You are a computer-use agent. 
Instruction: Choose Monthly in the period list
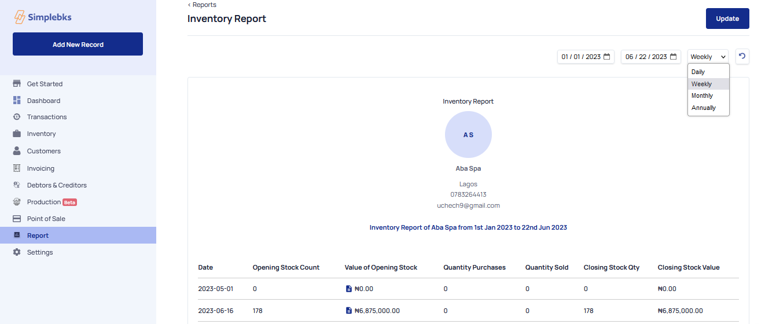702,96
